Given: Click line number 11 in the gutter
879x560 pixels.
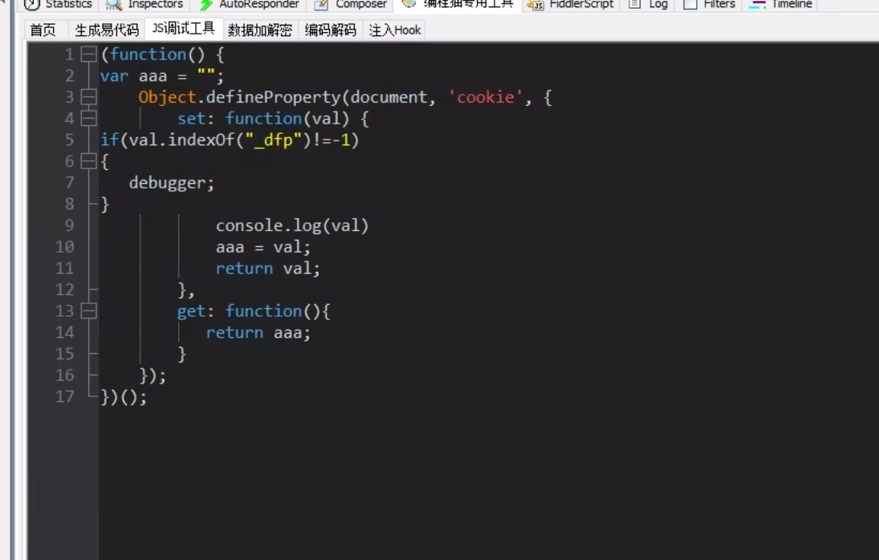Looking at the screenshot, I should (64, 268).
